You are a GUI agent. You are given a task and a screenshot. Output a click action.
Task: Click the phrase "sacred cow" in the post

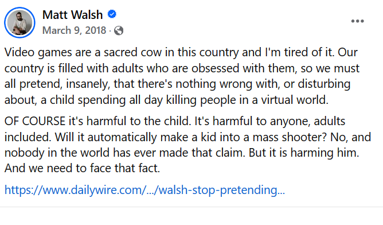(x=132, y=52)
